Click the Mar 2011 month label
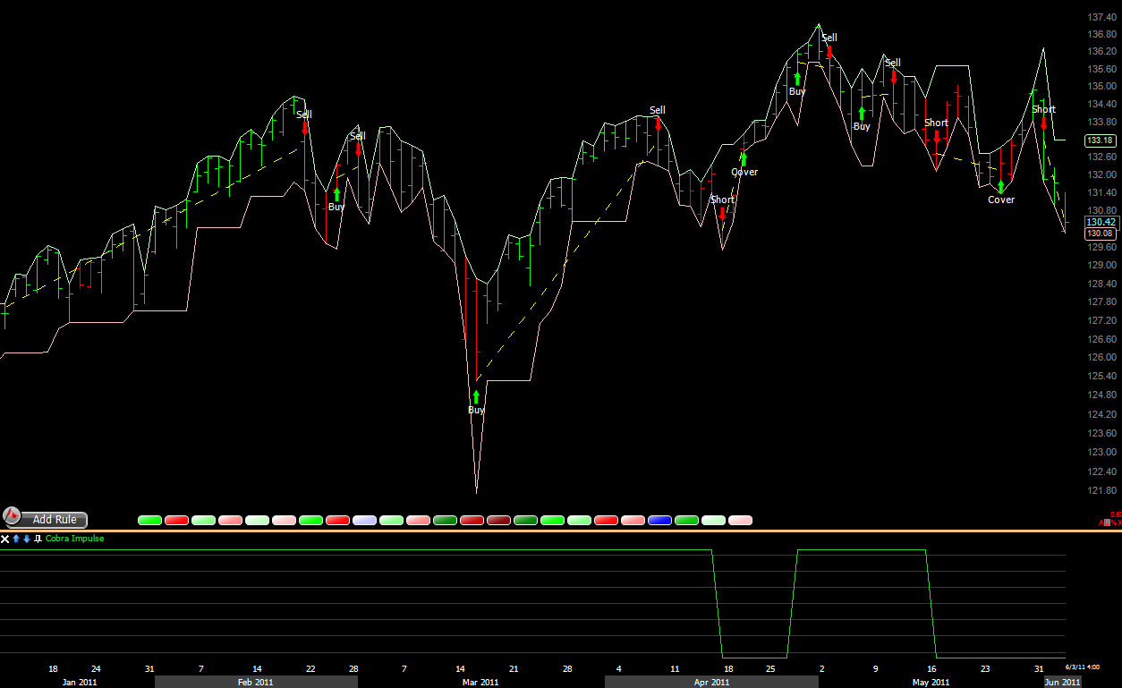This screenshot has width=1122, height=688. coord(480,682)
